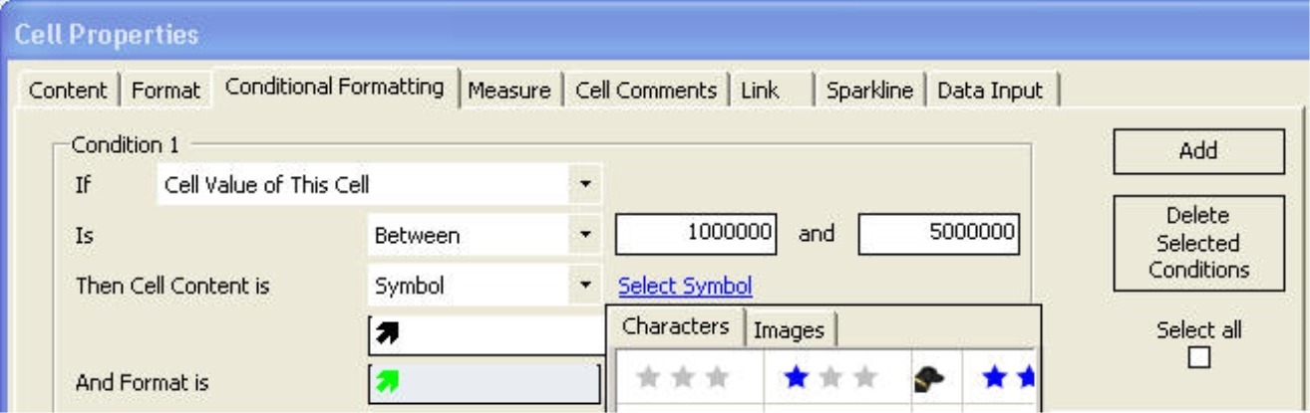
Task: Pick the one blue star rating symbol
Action: click(830, 378)
